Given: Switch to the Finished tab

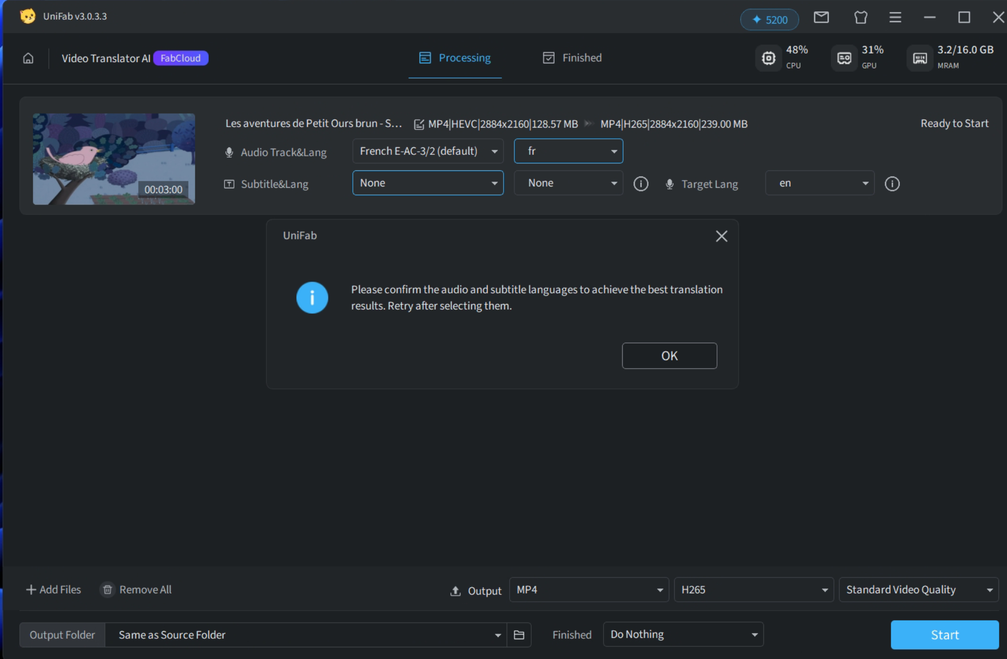Looking at the screenshot, I should (572, 58).
